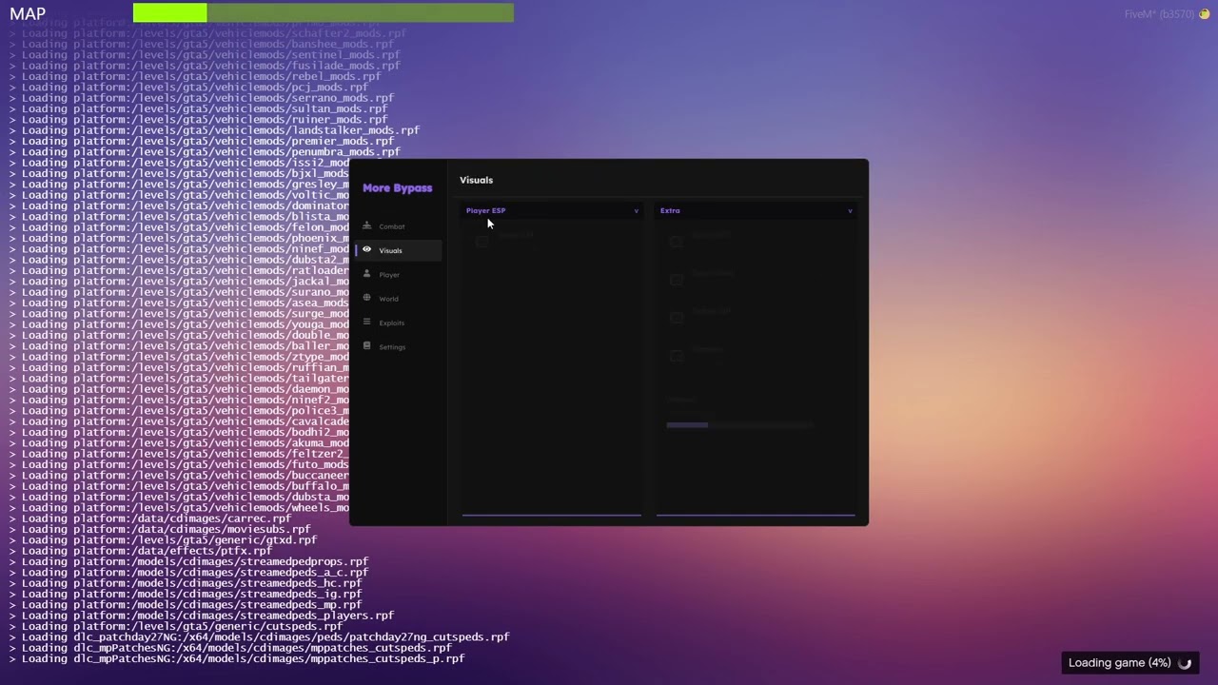Click the MAP label at top left
1218x685 pixels.
click(28, 13)
